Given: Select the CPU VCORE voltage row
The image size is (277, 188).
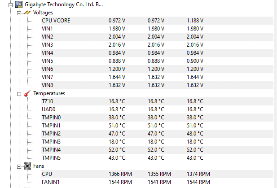Looking at the screenshot, I should (157, 21).
